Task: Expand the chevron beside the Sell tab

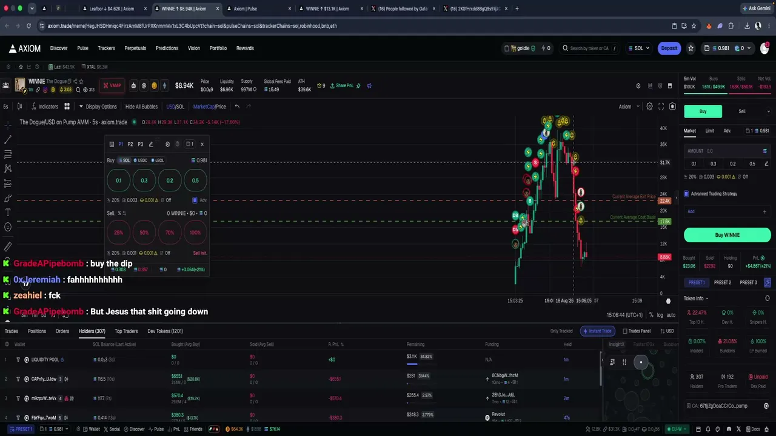Action: coord(768,111)
